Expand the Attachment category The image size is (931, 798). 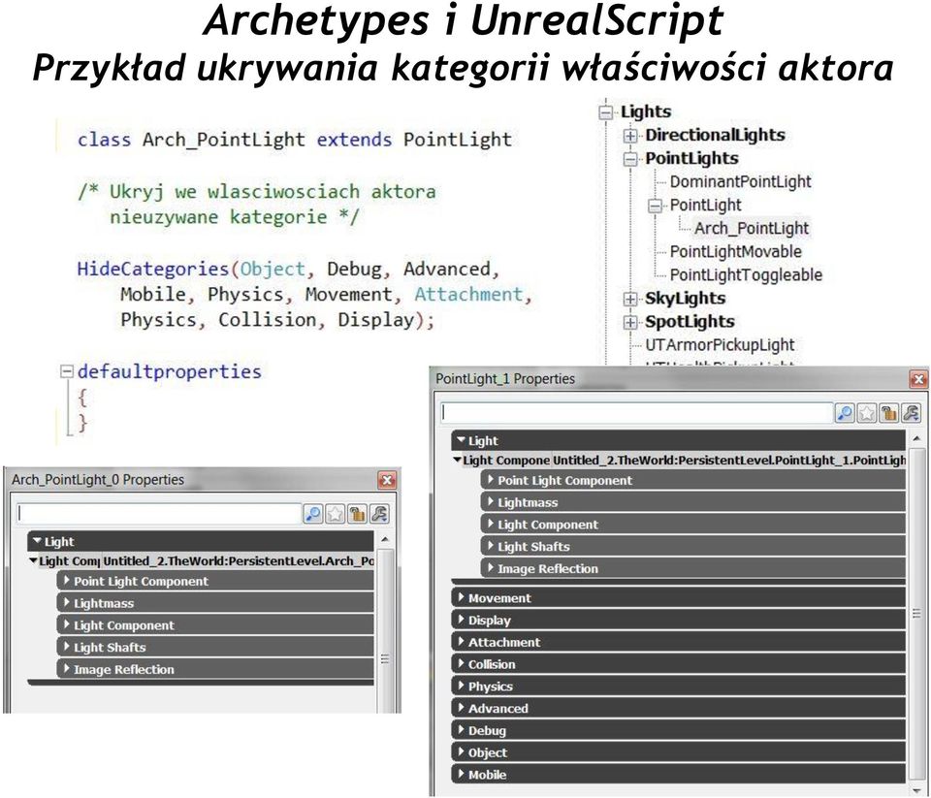tap(462, 641)
